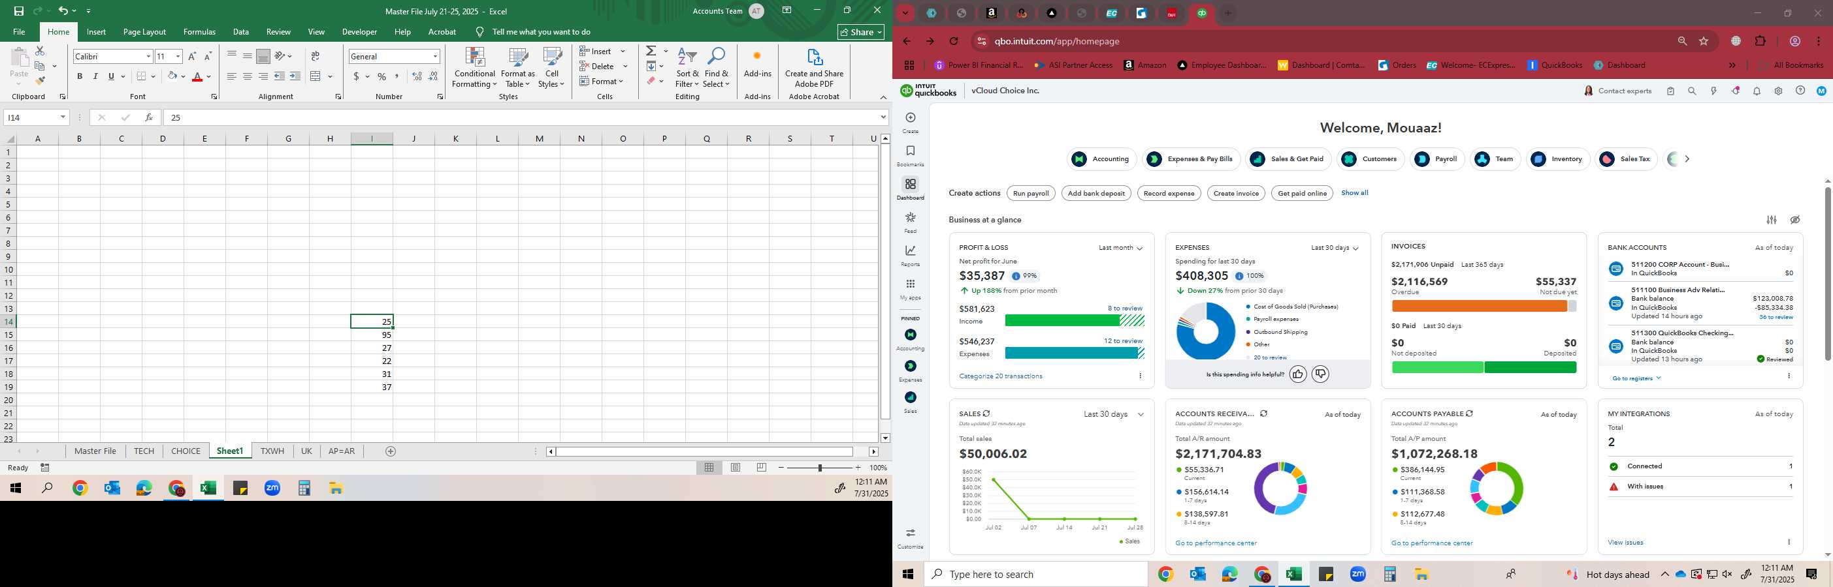The width and height of the screenshot is (1833, 587).
Task: Expand Go to registers dropdown
Action: pyautogui.click(x=1636, y=378)
